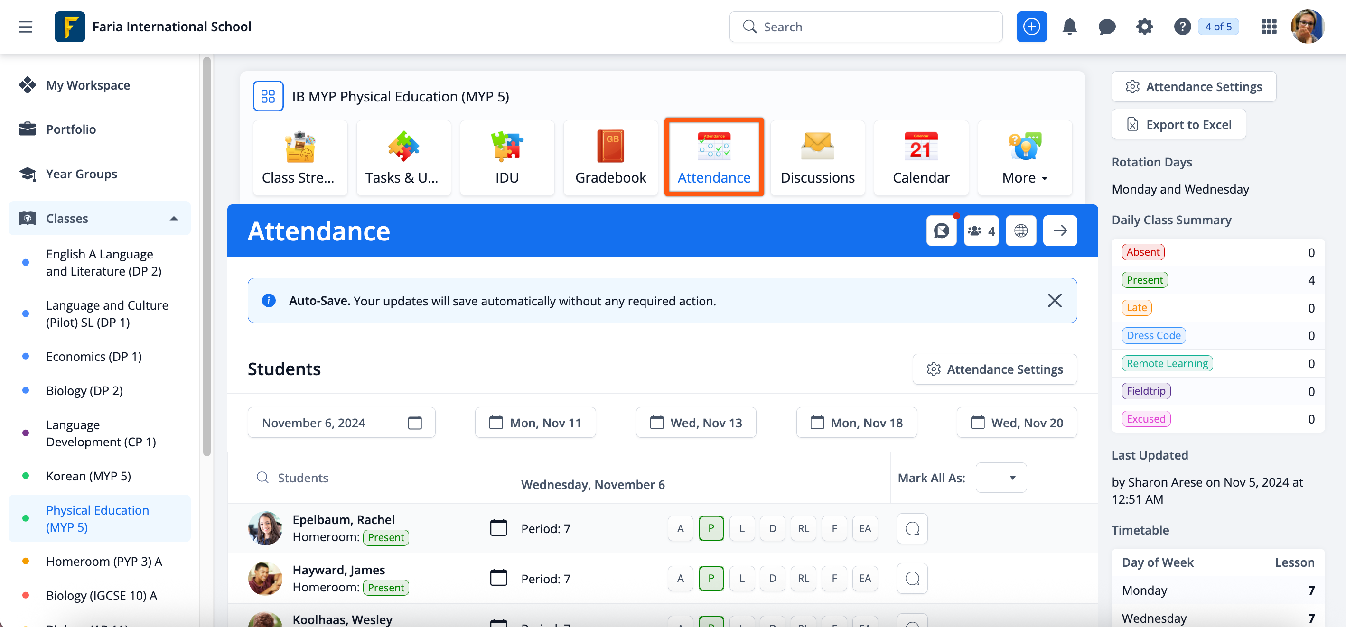
Task: Click the blue plus quick-add icon
Action: pos(1031,27)
